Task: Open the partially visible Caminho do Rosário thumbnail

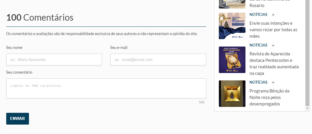Action: click(x=232, y=4)
